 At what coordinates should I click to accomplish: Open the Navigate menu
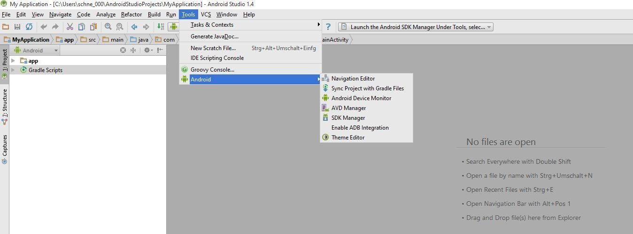(x=60, y=15)
